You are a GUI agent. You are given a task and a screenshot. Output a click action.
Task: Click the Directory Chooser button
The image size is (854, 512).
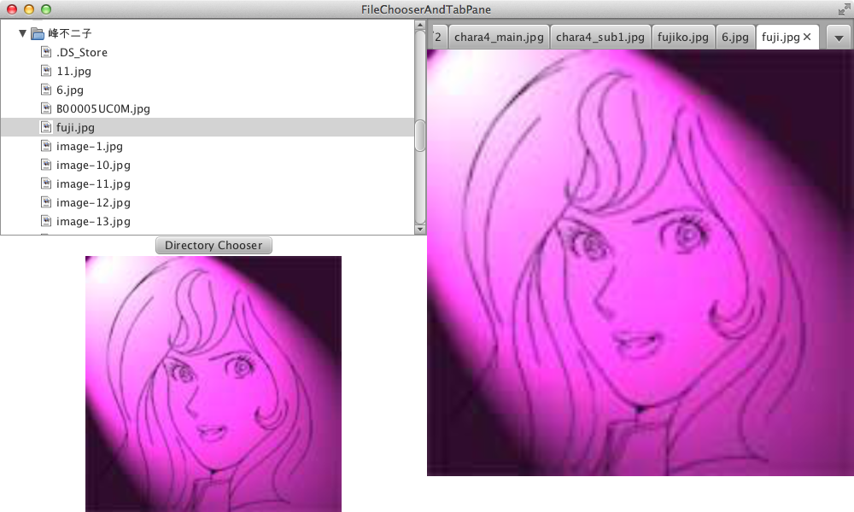tap(213, 246)
